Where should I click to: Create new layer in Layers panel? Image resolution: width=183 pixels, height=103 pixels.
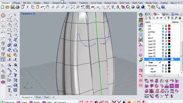pos(146,18)
